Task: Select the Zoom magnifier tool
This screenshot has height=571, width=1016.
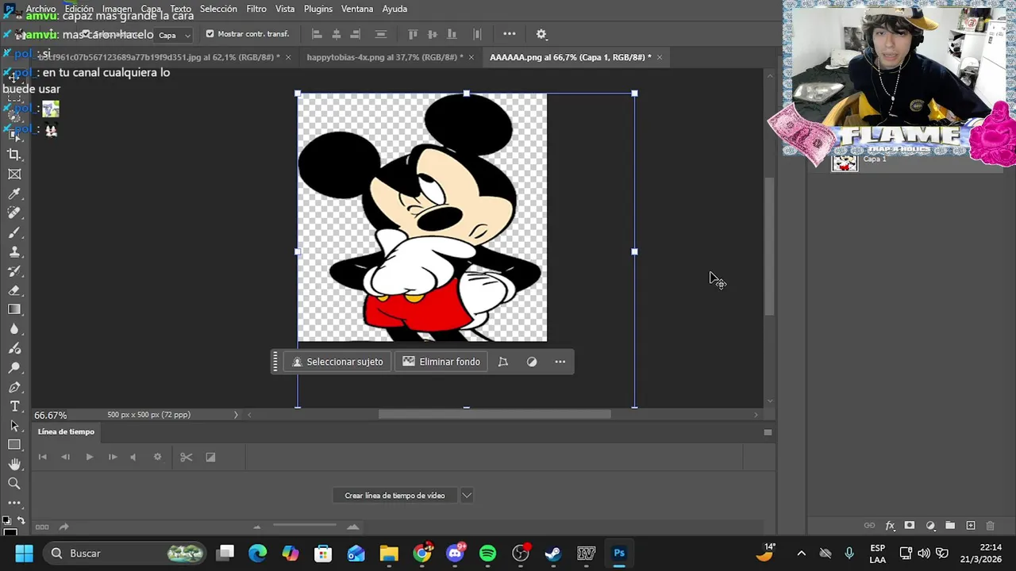Action: [14, 483]
